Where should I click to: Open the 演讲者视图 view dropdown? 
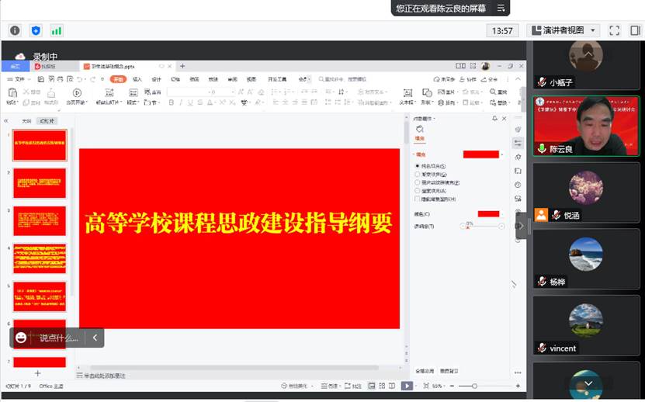pyautogui.click(x=564, y=30)
